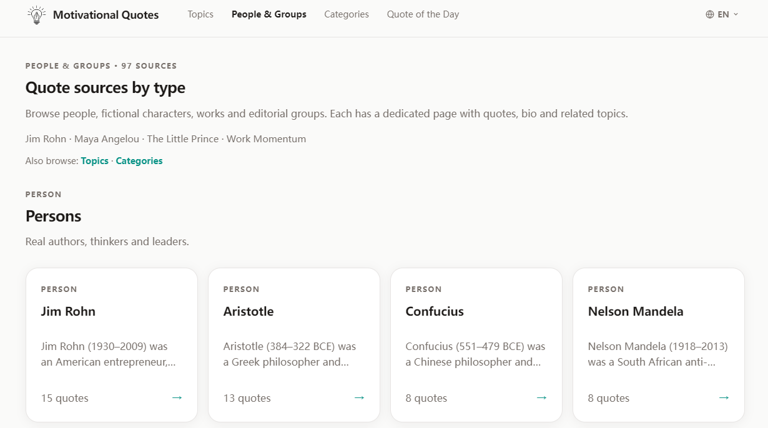Open the Aristotle person card title
The width and height of the screenshot is (768, 428).
point(249,311)
